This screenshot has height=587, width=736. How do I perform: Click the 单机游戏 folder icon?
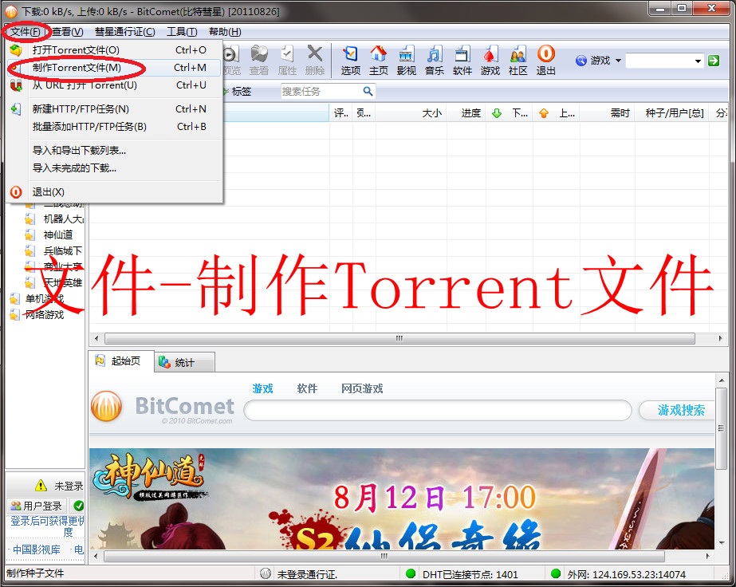(x=14, y=298)
